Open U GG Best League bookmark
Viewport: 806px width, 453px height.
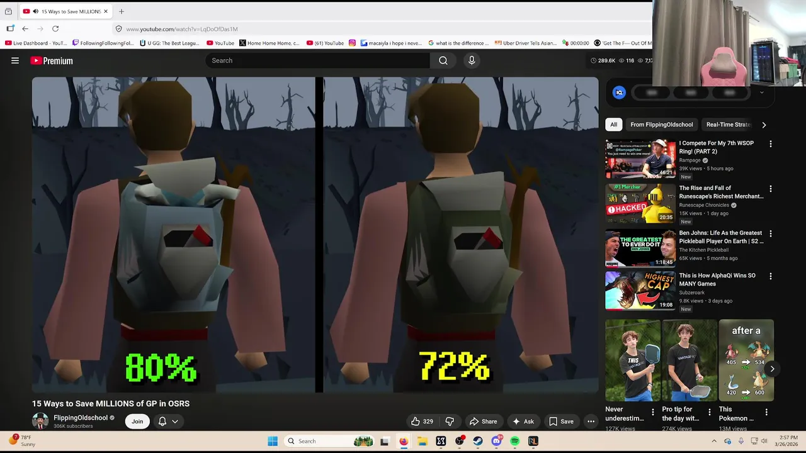coord(169,43)
